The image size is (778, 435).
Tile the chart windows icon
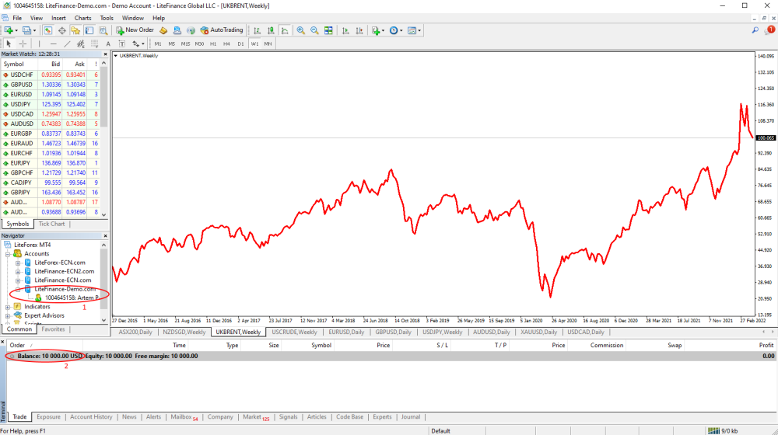(x=328, y=30)
